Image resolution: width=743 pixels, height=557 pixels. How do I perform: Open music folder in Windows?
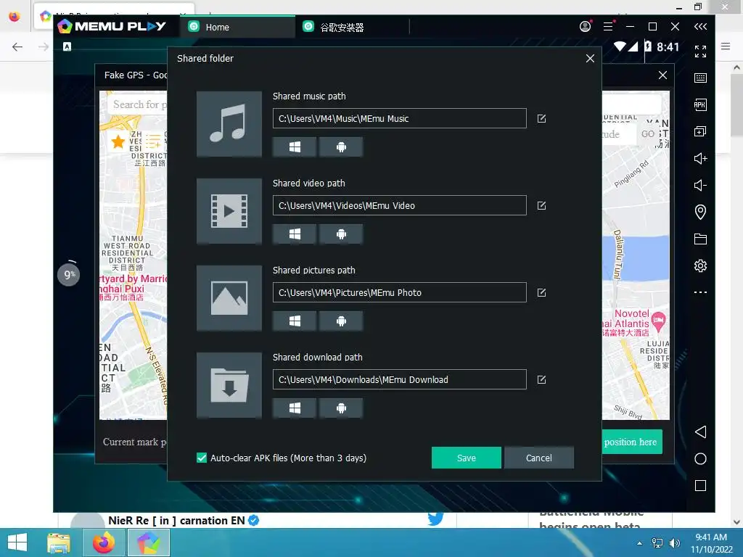pos(295,147)
